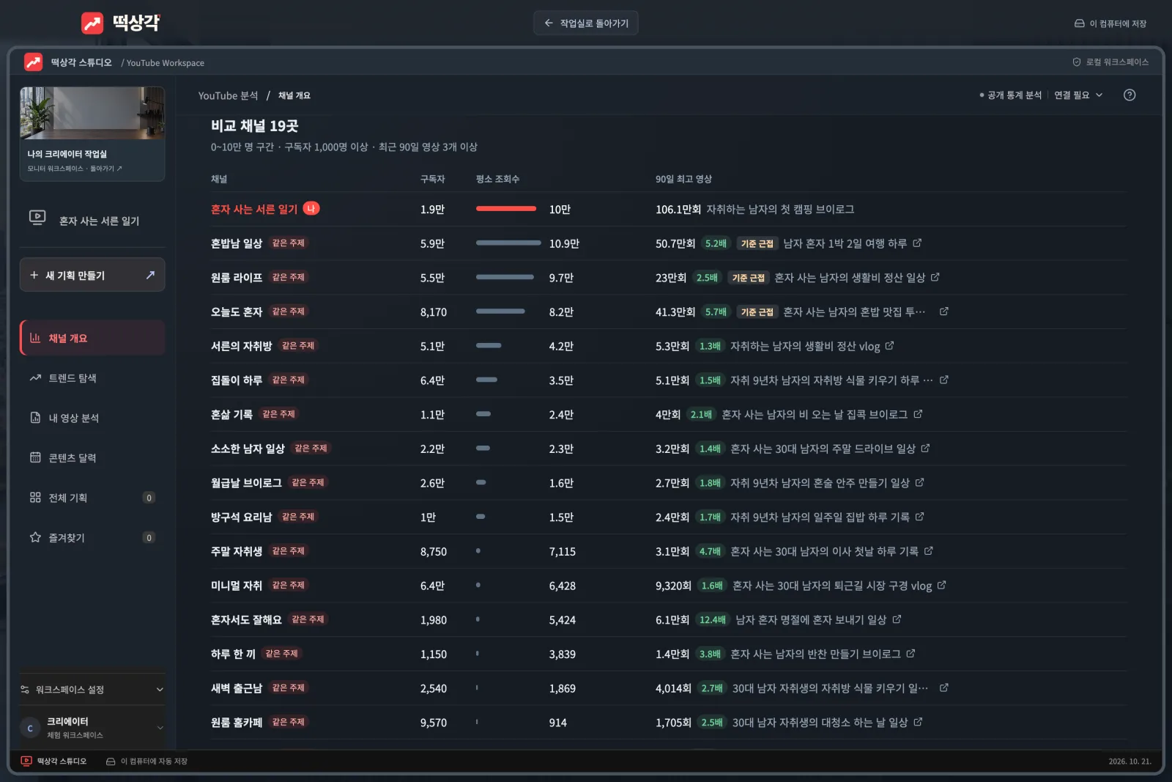This screenshot has height=782, width=1172.
Task: Click the shield icon beside 로컬 워크스페이스
Action: click(x=1077, y=62)
